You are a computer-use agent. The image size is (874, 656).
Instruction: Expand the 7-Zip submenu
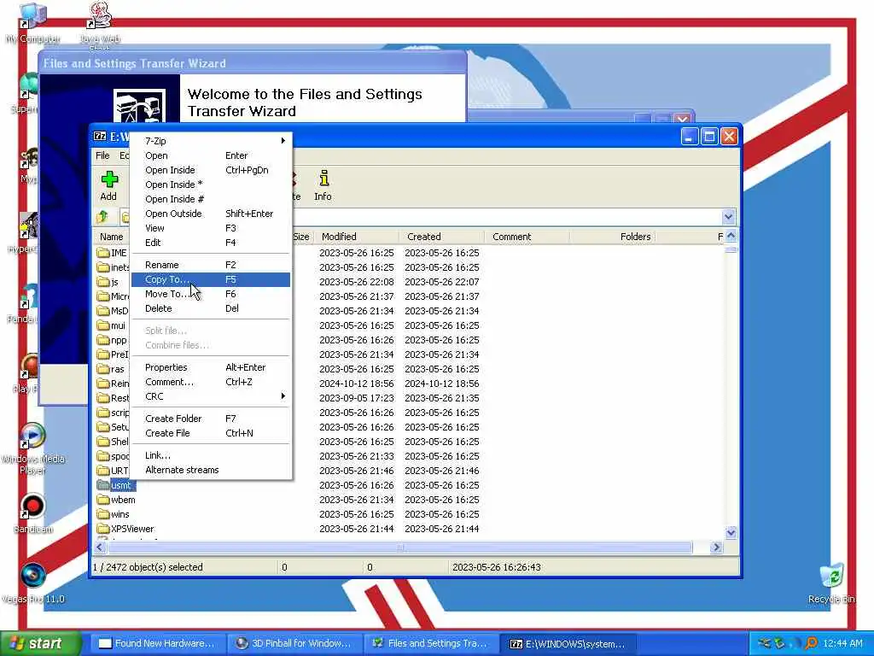click(x=211, y=141)
